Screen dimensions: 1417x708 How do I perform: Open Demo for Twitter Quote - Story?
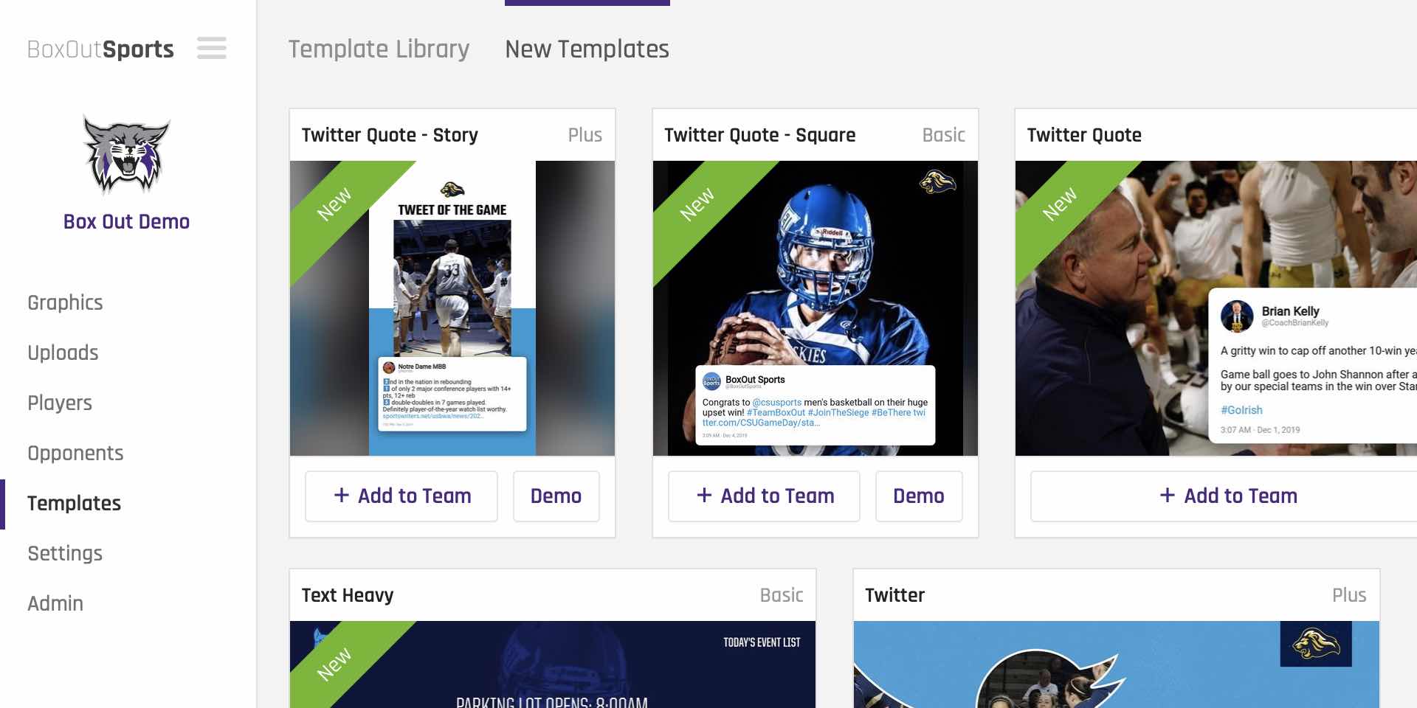coord(556,496)
